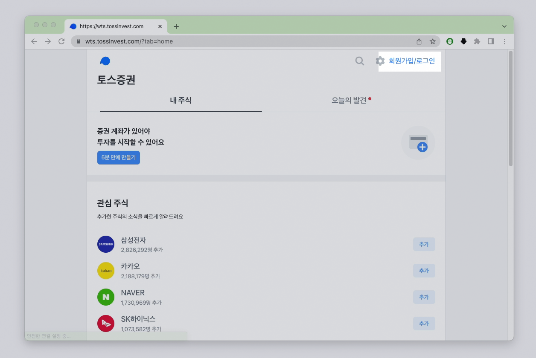536x358 pixels.
Task: Add 카카오 with its 추가 button
Action: 424,271
